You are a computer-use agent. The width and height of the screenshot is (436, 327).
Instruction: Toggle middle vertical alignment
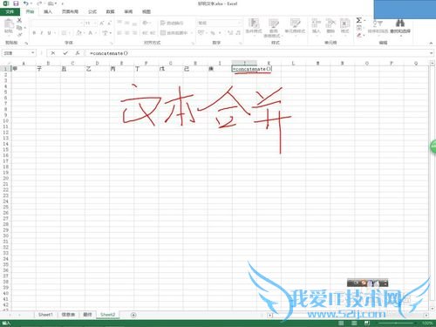(127, 23)
